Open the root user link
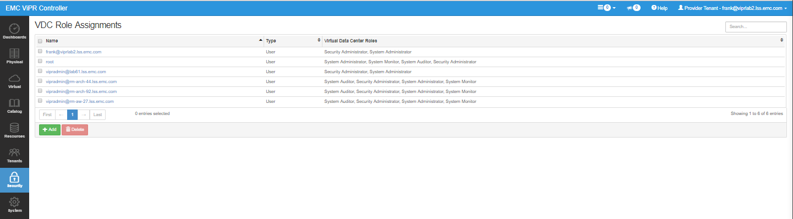Screen dimensions: 793x219 coord(50,62)
